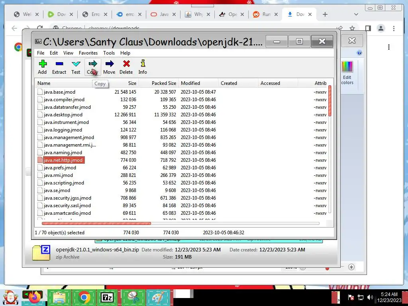The height and width of the screenshot is (306, 408).
Task: Click the Move toolbar icon
Action: tap(109, 67)
